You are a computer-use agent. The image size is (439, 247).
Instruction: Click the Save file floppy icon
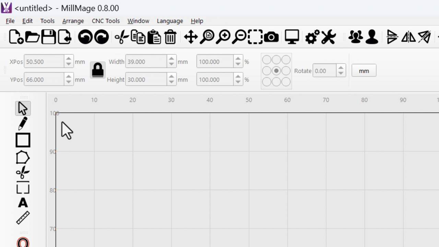[49, 37]
